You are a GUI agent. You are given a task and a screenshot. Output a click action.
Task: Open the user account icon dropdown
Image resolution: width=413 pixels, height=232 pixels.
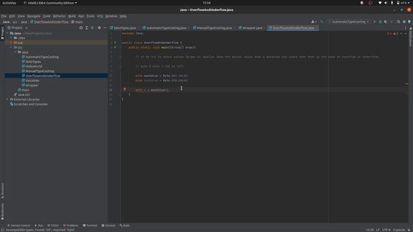click(x=314, y=22)
